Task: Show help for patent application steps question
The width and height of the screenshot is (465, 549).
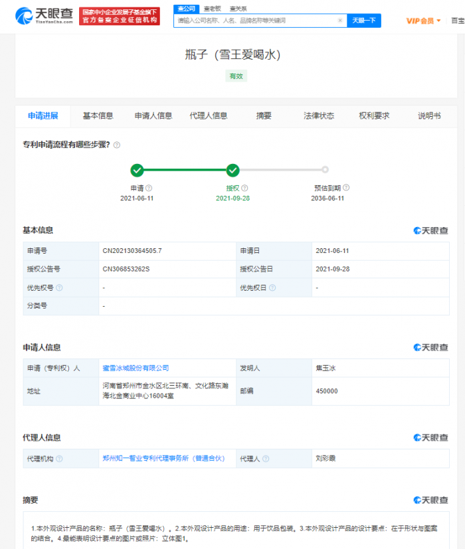Action: click(117, 145)
